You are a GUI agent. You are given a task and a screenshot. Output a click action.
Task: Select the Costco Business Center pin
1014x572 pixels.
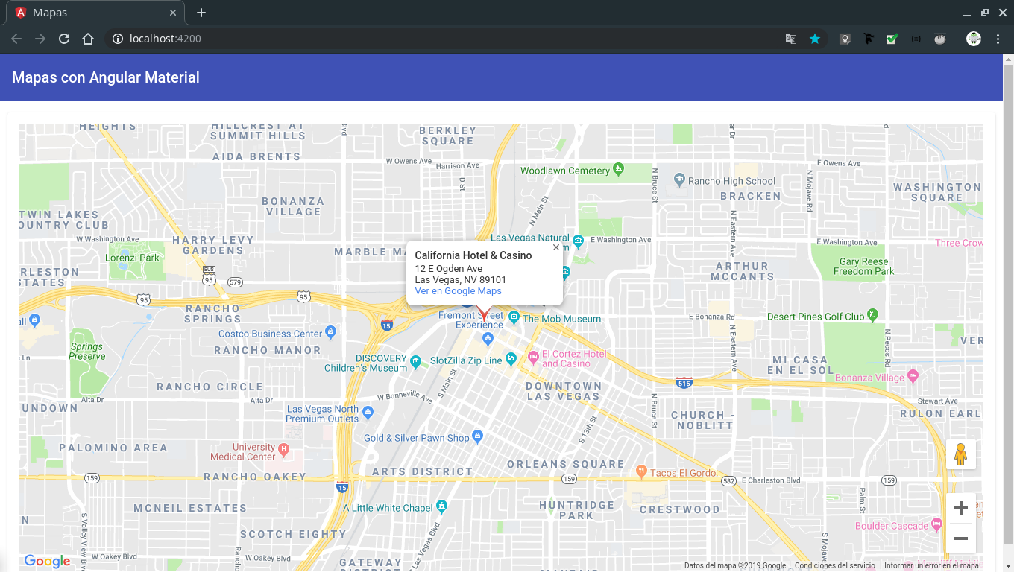click(331, 332)
